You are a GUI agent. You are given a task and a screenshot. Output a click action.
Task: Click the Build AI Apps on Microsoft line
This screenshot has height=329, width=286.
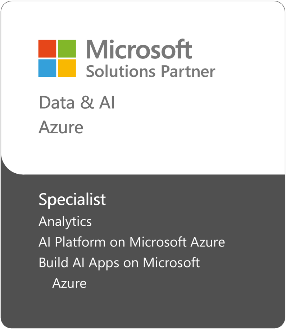pyautogui.click(x=119, y=262)
